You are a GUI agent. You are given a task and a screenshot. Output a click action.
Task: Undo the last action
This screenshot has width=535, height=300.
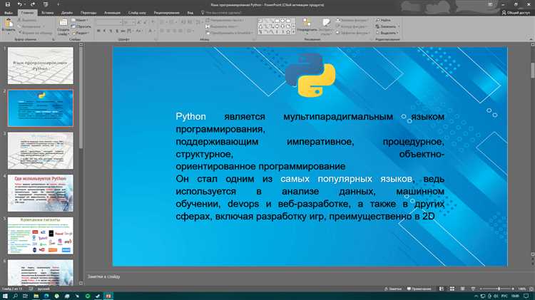(x=19, y=4)
